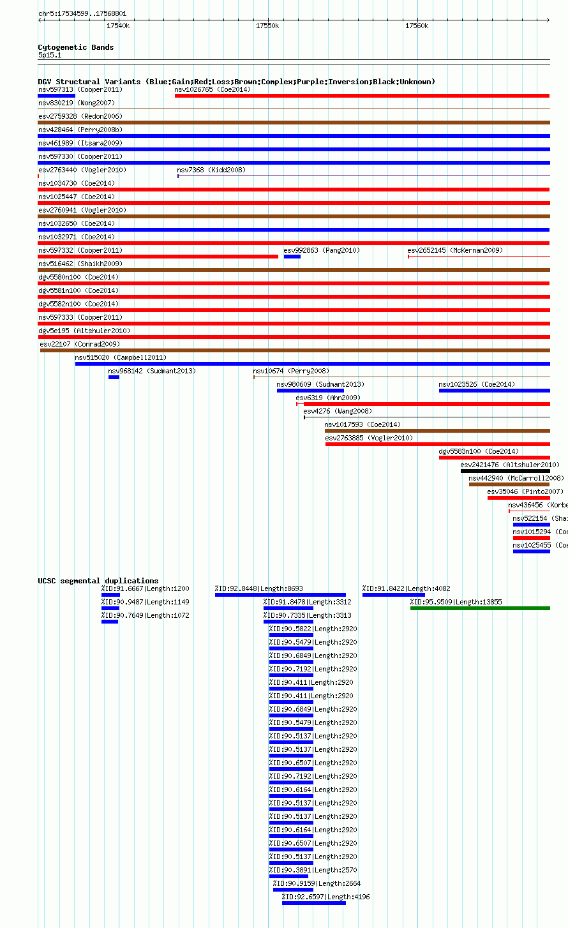Screen dimensions: 568x928
Task: Open variant nsv597313 (Cooper2011)
Action: [x=80, y=90]
